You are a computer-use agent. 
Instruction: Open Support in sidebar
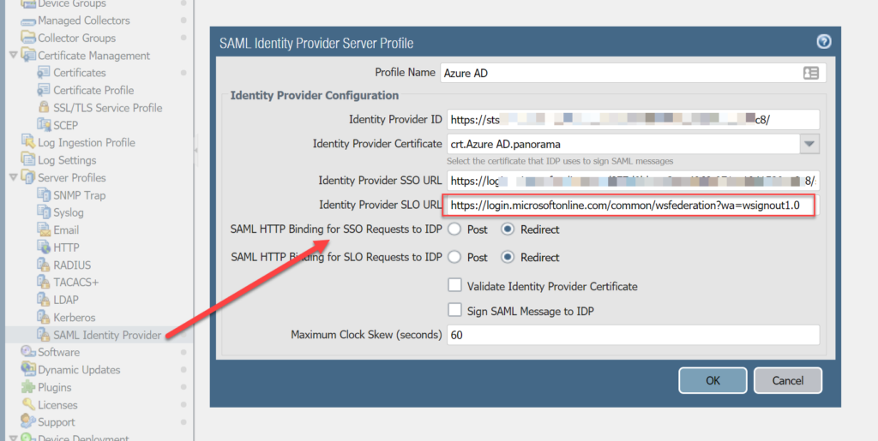tap(56, 422)
